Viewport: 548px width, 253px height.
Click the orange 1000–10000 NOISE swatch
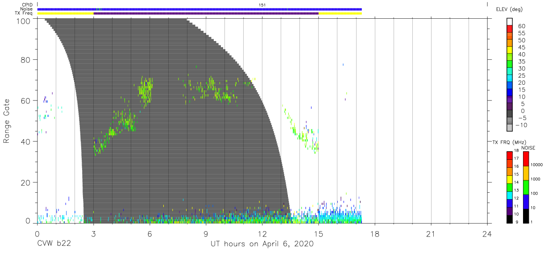[526, 172]
